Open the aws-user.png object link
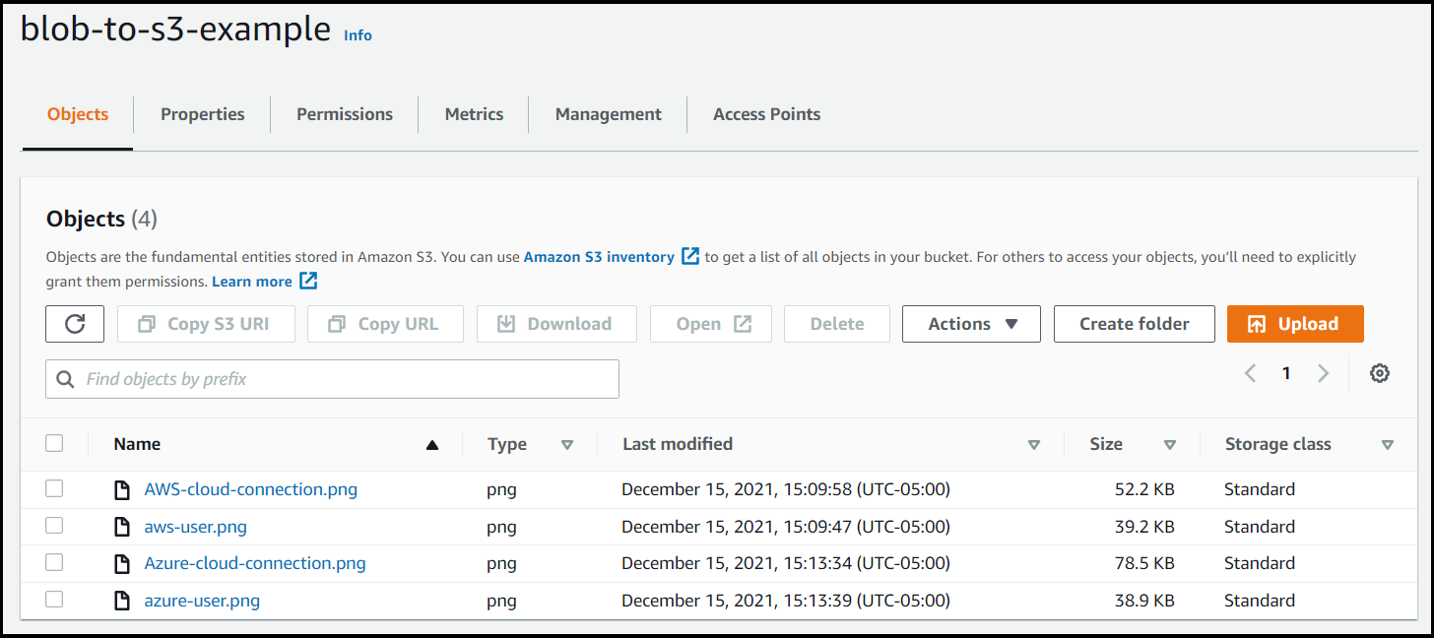 [196, 527]
